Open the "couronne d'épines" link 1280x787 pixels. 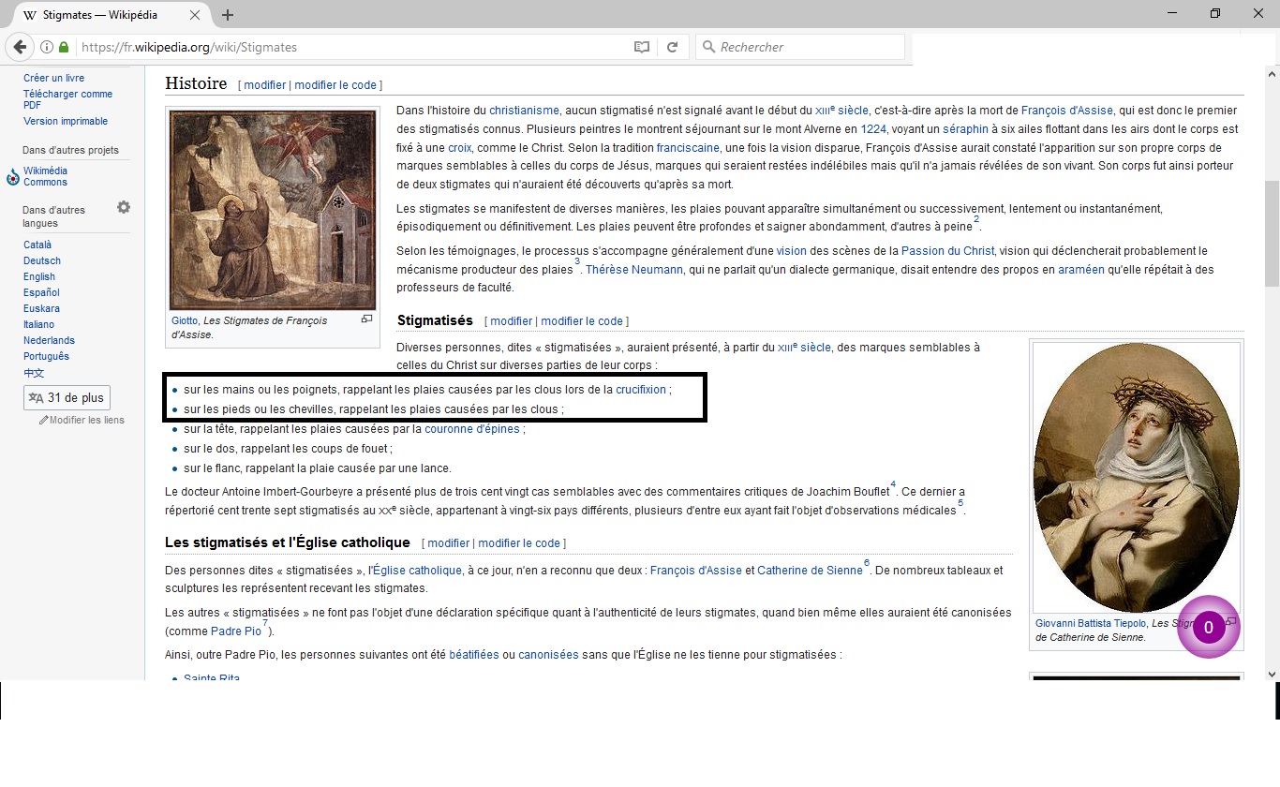click(x=471, y=429)
